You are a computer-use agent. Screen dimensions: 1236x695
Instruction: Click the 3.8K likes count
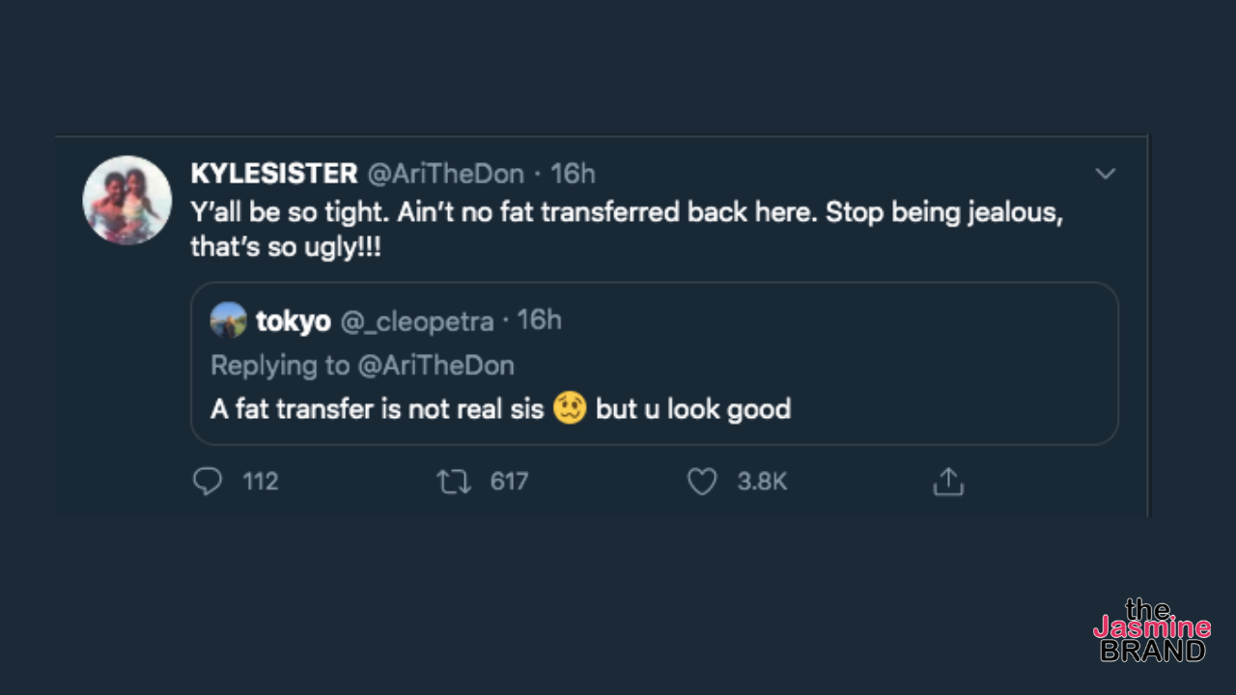point(762,481)
